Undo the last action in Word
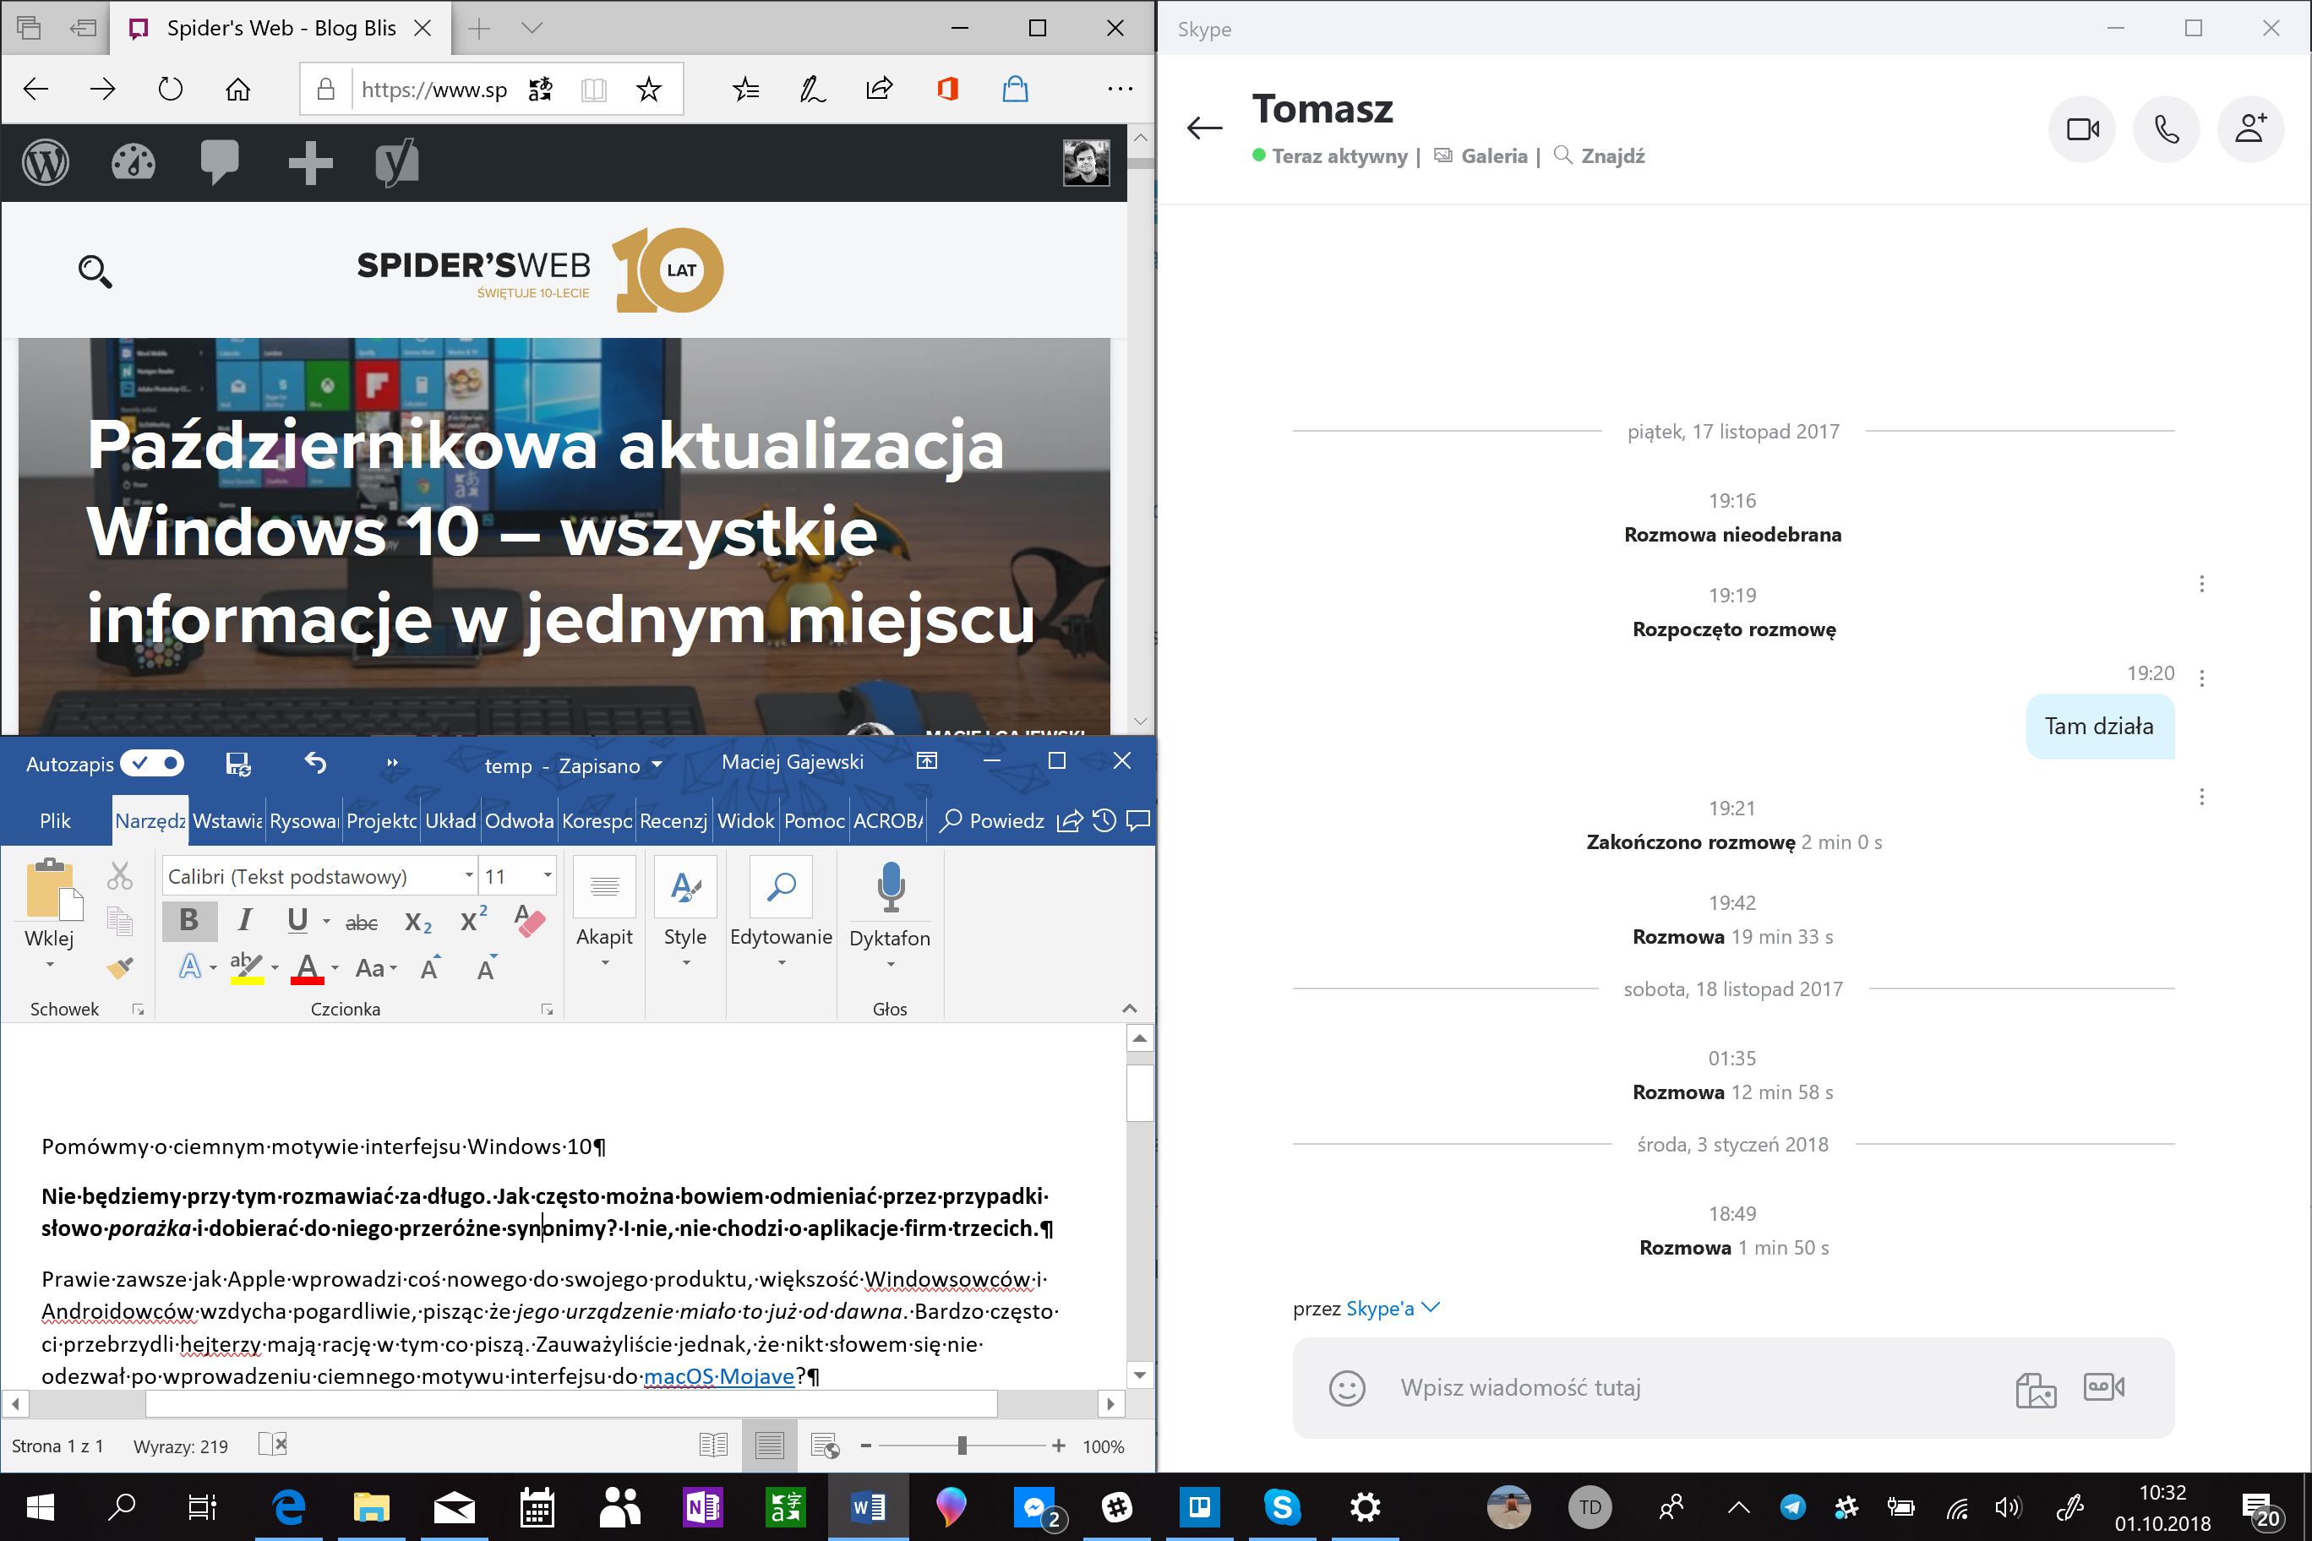Viewport: 2312px width, 1541px height. point(314,763)
